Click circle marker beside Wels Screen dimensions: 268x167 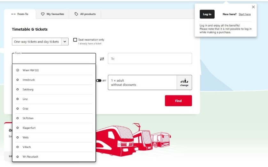point(18,137)
